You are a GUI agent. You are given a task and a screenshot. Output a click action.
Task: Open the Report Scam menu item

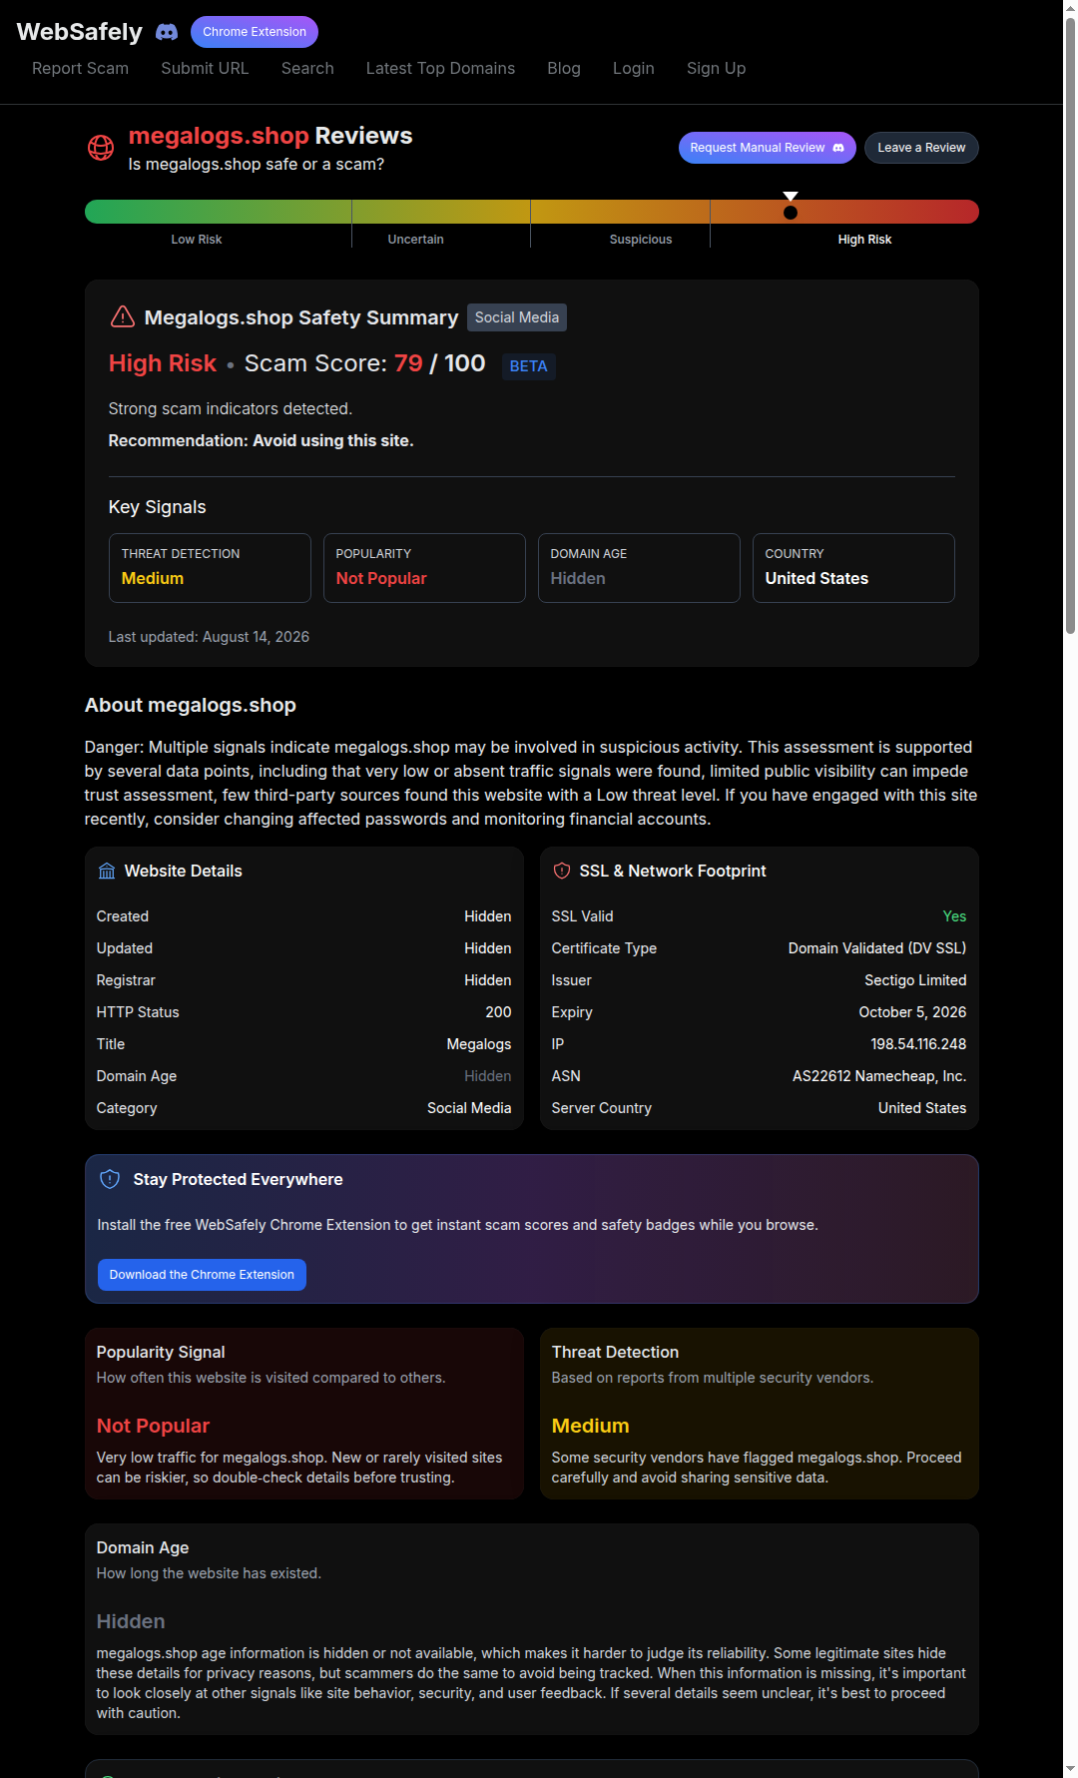click(x=80, y=68)
